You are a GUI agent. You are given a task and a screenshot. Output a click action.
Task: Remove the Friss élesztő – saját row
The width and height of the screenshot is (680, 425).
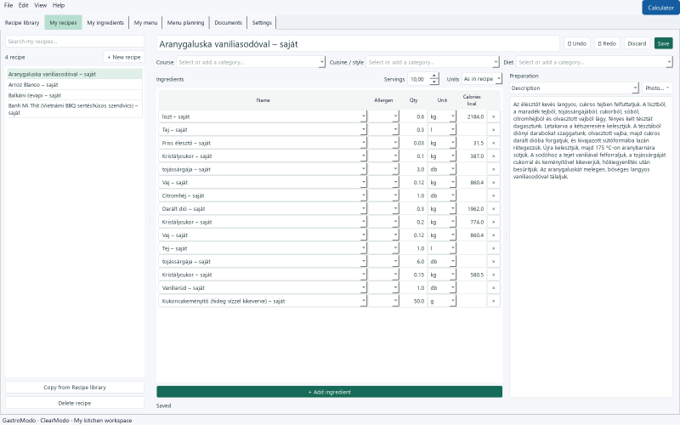click(x=493, y=143)
